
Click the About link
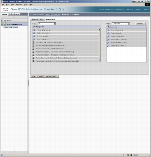point(146,9)
